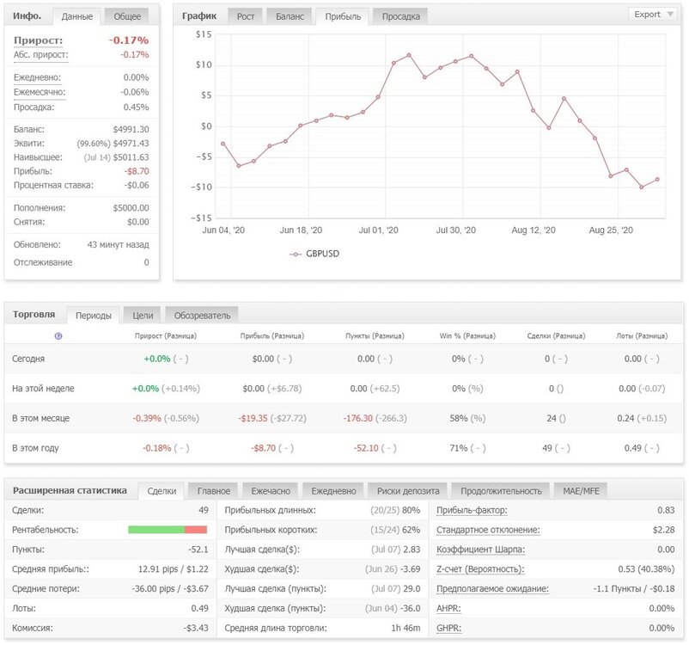Click the В этом месяце row label
Image resolution: width=689 pixels, height=645 pixels.
coord(40,419)
